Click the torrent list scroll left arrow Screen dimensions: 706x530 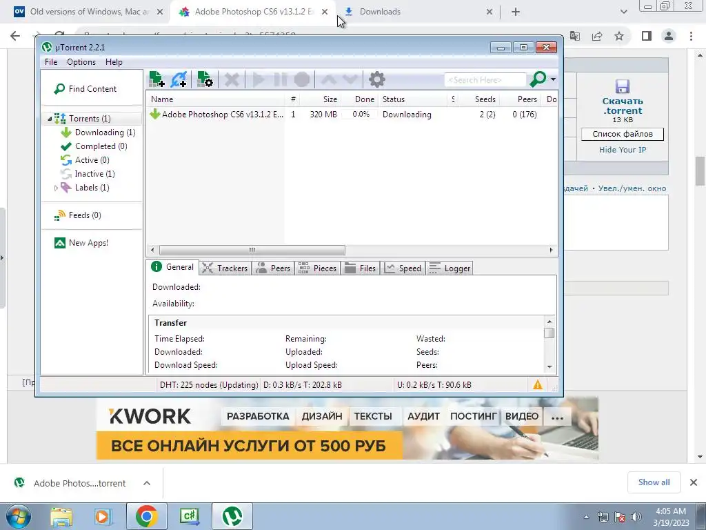click(152, 250)
